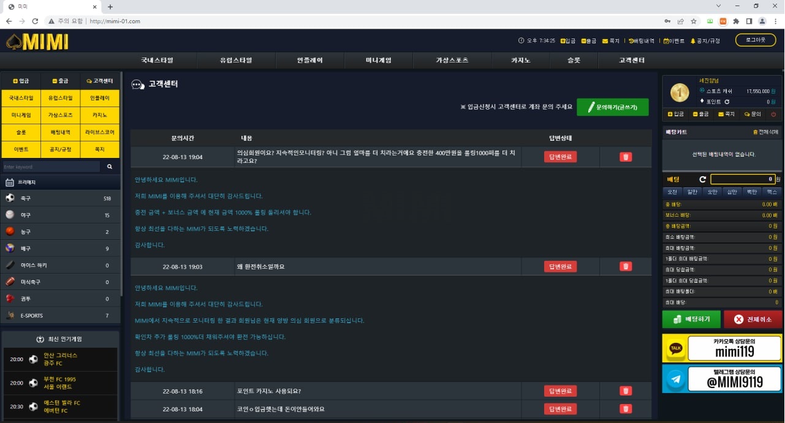Click 답변완료 status for the 19:04 inquiry
The height and width of the screenshot is (423, 785).
(560, 157)
